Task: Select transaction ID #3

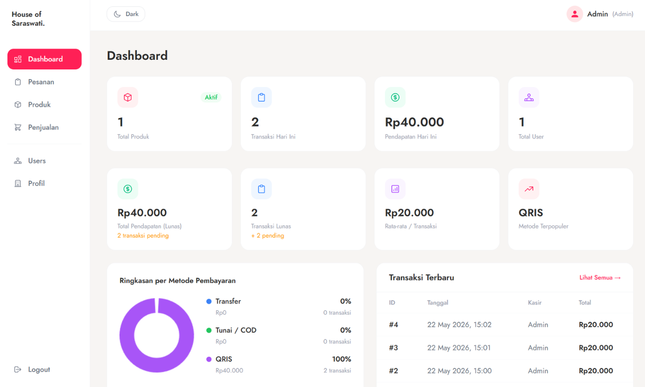Action: point(394,348)
